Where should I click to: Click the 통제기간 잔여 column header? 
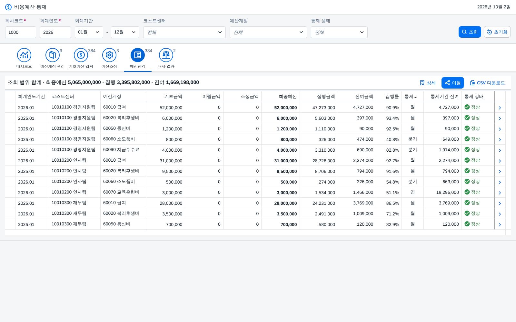tap(443, 96)
